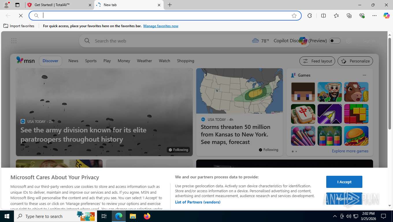Launch Firefox from the taskbar

[x=147, y=216]
